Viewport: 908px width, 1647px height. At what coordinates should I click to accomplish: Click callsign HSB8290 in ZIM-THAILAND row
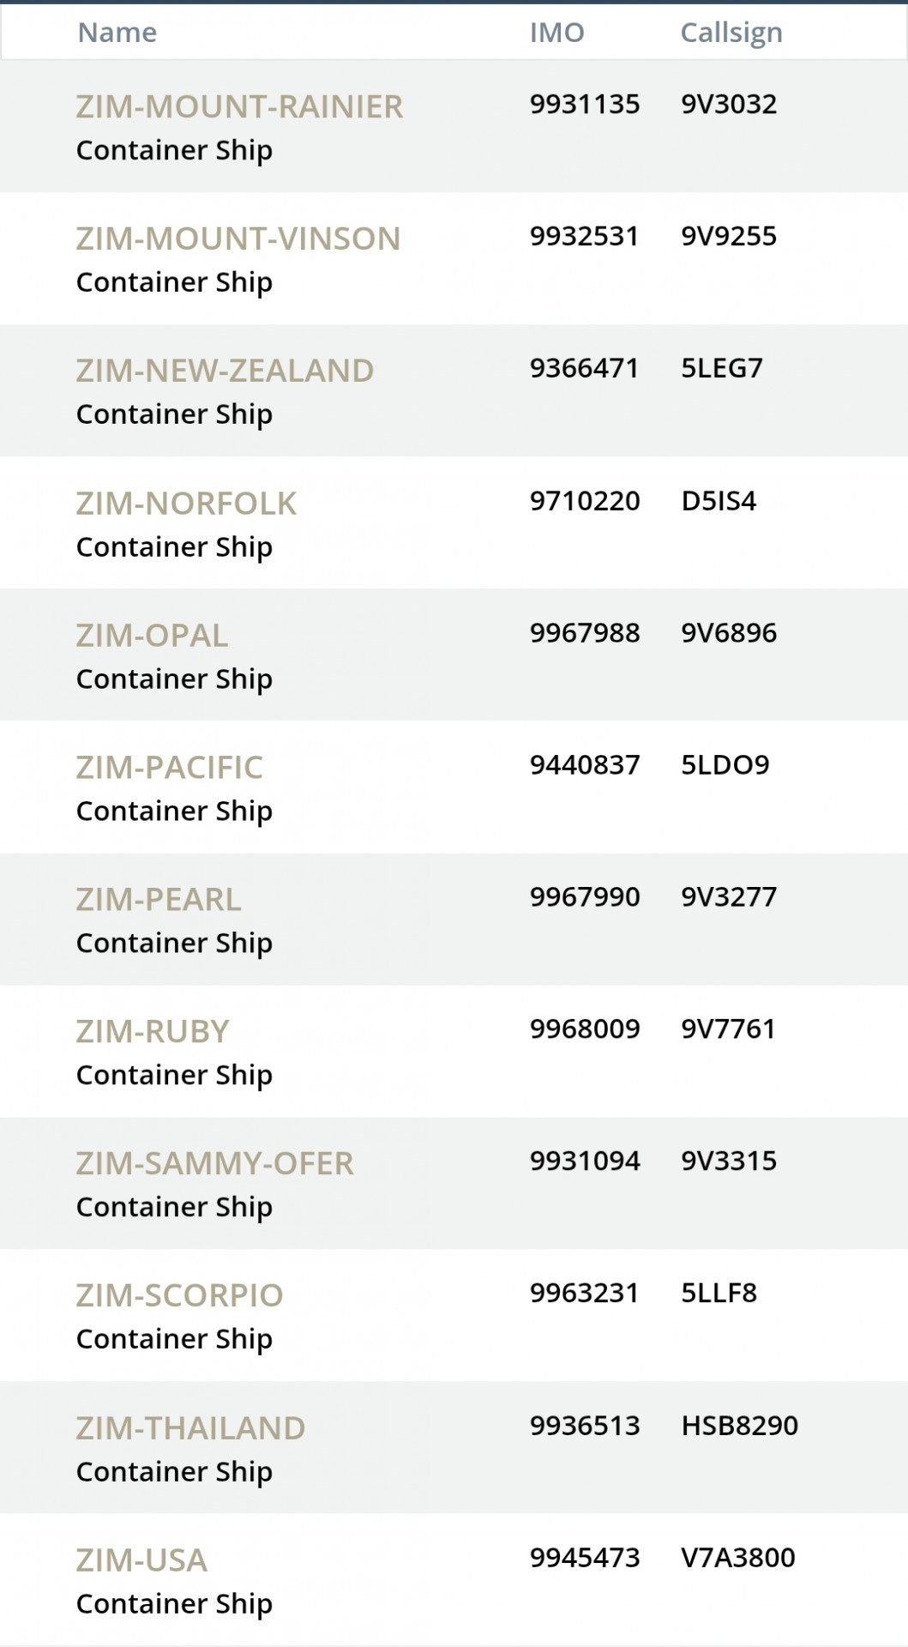(740, 1426)
